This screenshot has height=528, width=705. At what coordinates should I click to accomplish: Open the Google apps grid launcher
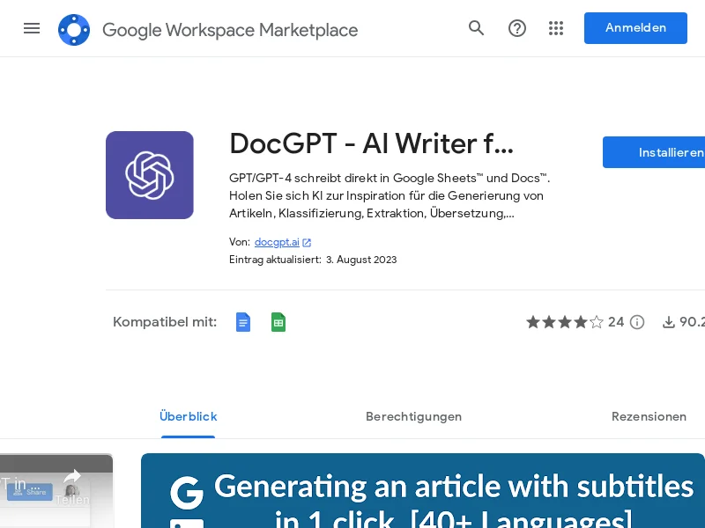pos(556,28)
